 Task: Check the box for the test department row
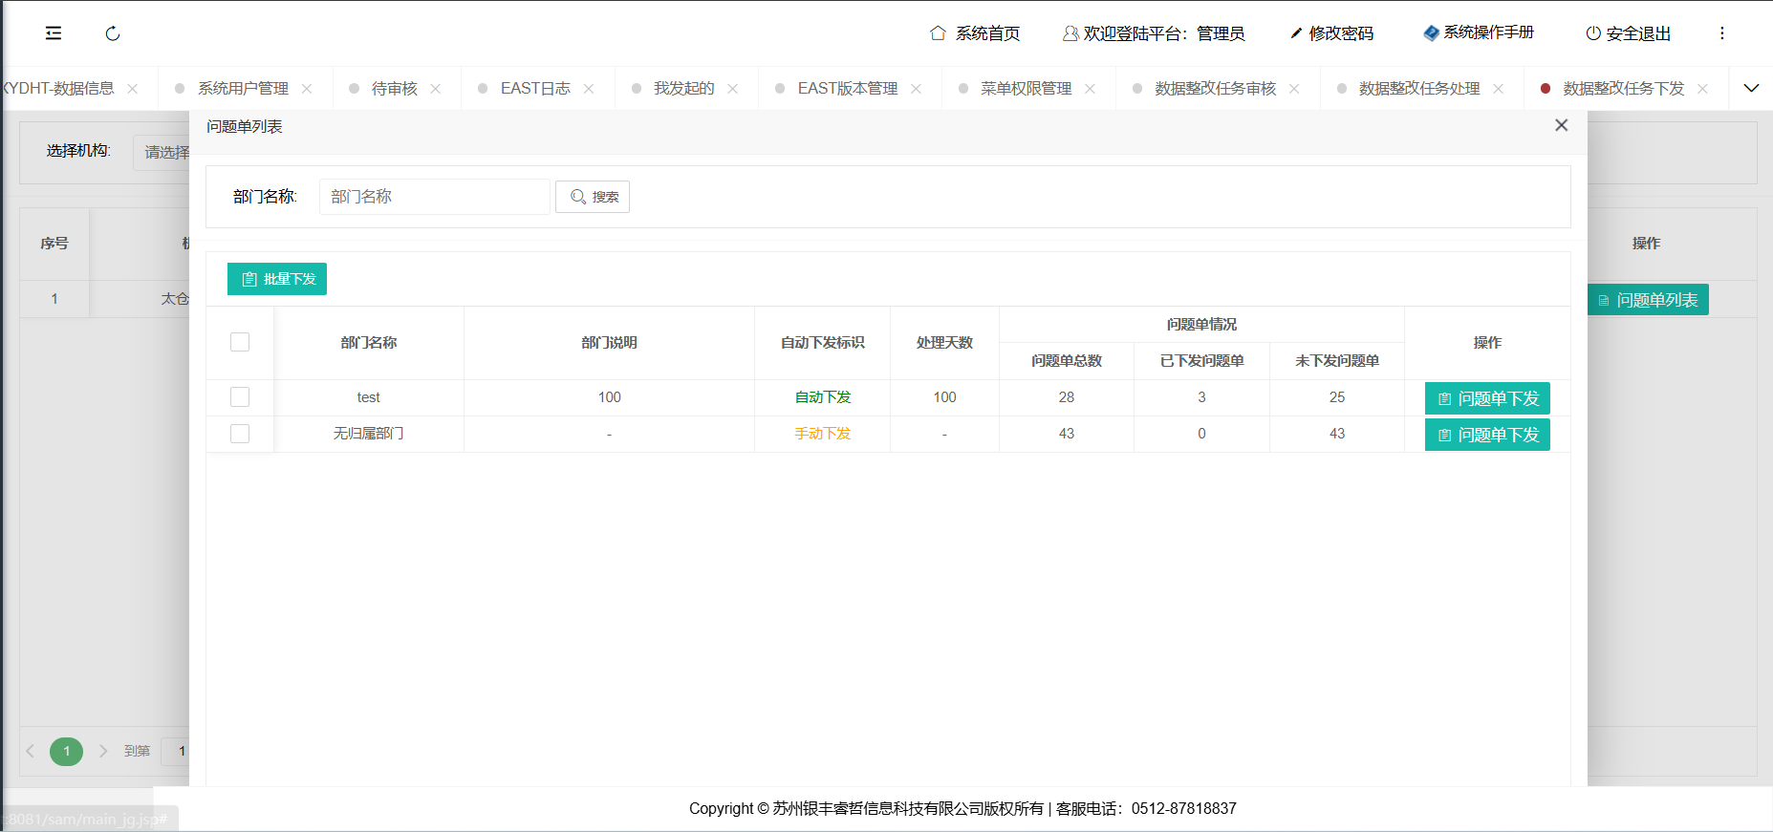(x=240, y=397)
